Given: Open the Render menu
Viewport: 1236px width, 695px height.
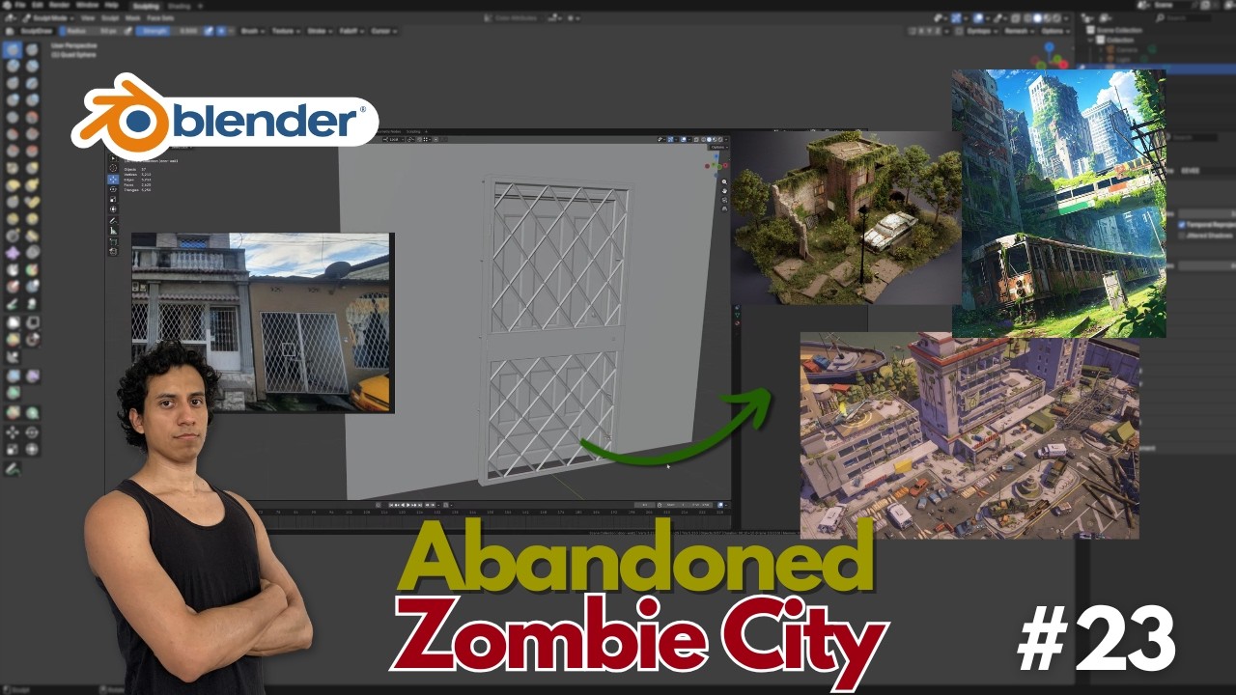Looking at the screenshot, I should pos(60,6).
